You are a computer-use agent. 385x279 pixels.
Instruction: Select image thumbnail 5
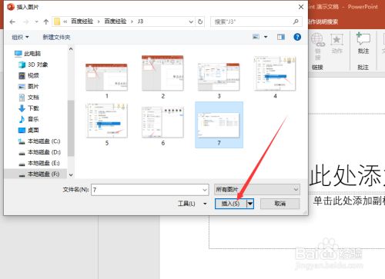[107, 121]
